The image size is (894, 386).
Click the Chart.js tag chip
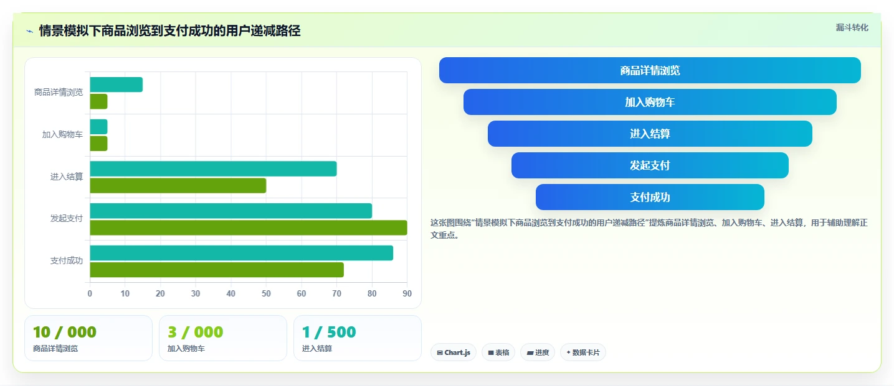[454, 352]
